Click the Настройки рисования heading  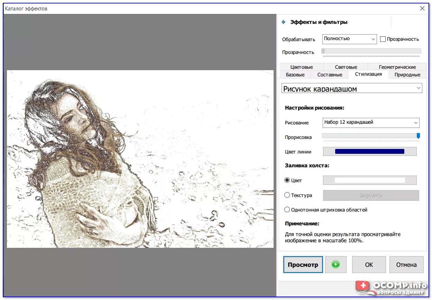(314, 108)
